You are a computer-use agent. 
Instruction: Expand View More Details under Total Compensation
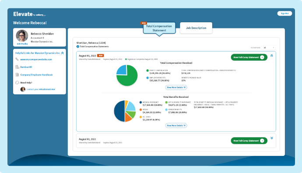click(176, 87)
